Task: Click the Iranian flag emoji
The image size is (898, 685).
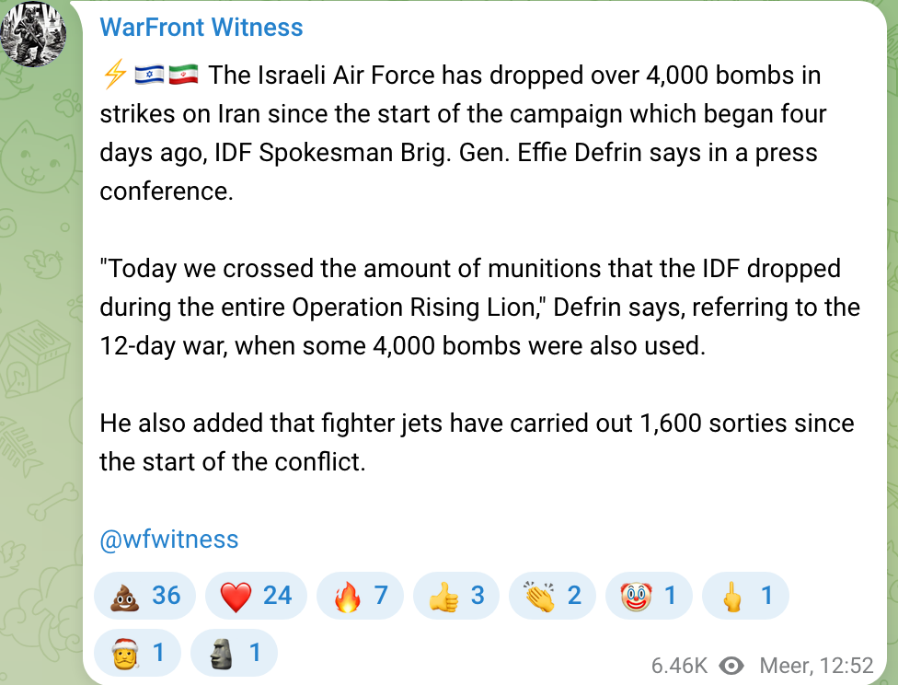Action: [x=184, y=75]
